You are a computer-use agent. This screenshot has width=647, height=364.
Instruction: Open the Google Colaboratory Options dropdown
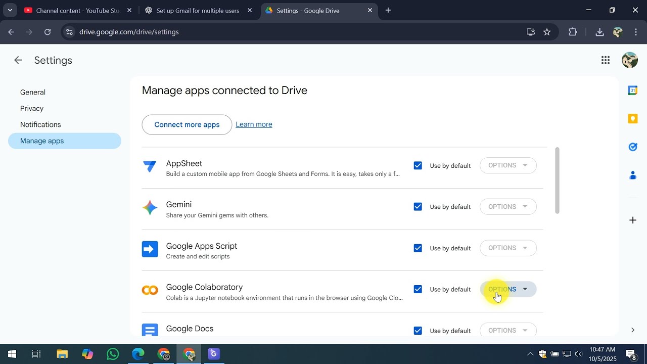tap(508, 289)
